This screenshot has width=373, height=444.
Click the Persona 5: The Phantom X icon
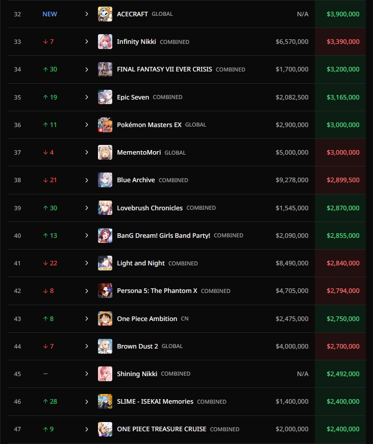105,291
